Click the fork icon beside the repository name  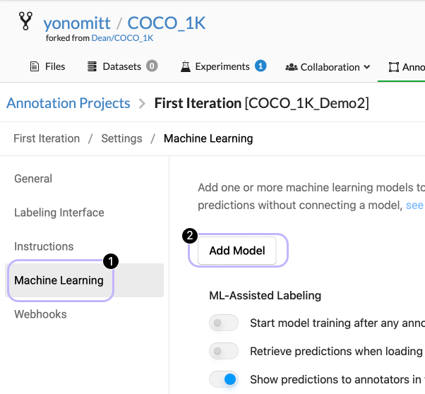25,23
